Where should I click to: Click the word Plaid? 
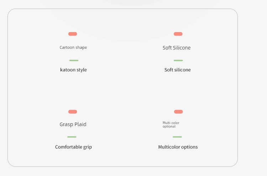80,124
